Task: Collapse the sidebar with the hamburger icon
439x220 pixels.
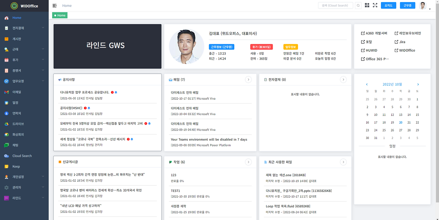Action: (x=55, y=5)
